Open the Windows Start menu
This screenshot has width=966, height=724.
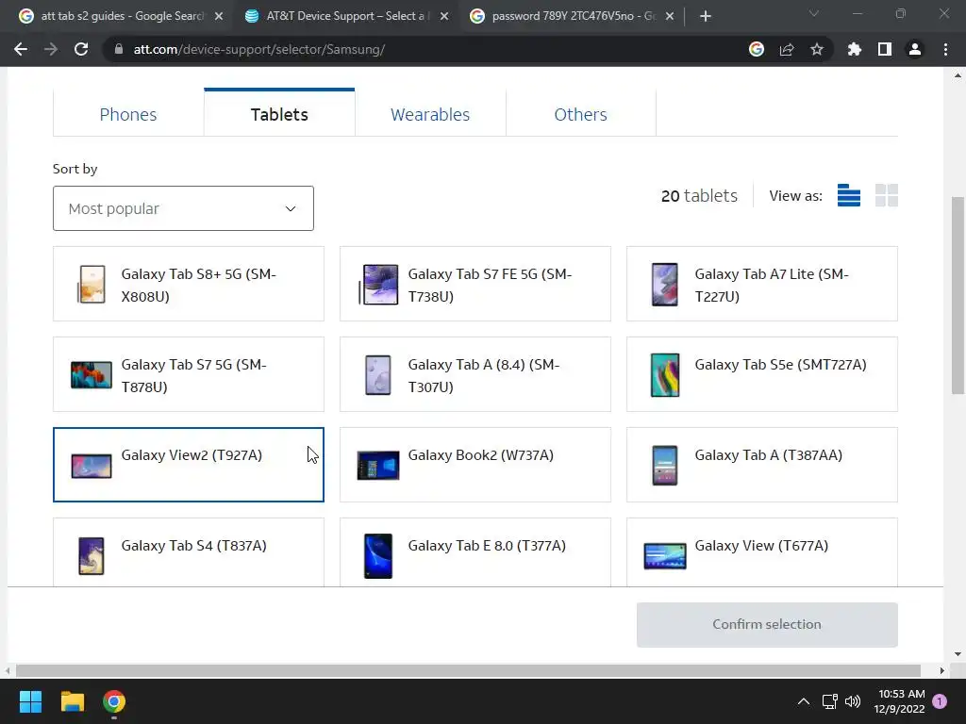point(30,701)
